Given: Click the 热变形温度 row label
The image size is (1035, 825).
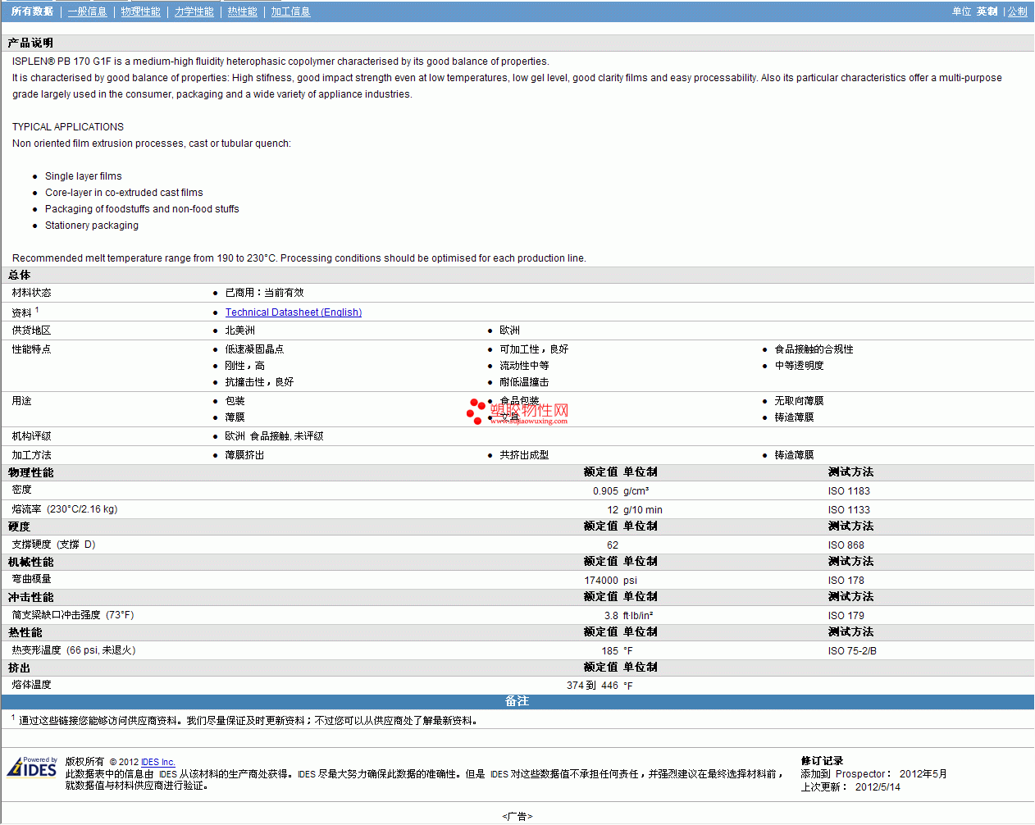Looking at the screenshot, I should point(74,650).
